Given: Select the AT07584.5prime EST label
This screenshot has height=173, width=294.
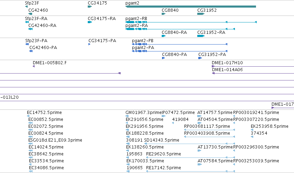Looking at the screenshot, I should pyautogui.click(x=215, y=161).
